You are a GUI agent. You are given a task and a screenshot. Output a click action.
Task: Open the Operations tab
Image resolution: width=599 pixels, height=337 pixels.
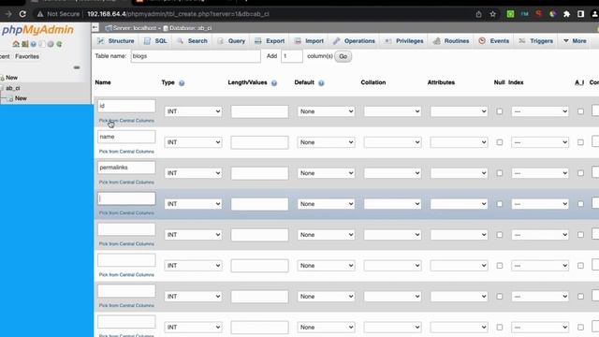pos(354,41)
